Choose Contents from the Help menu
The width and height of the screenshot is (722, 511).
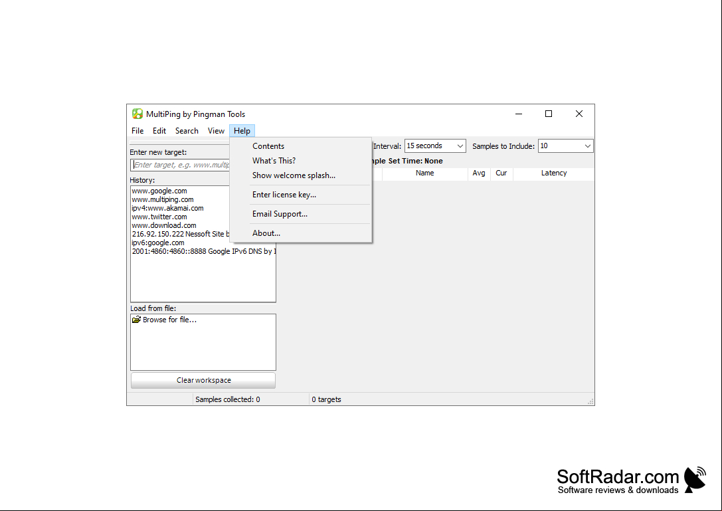tap(301, 146)
